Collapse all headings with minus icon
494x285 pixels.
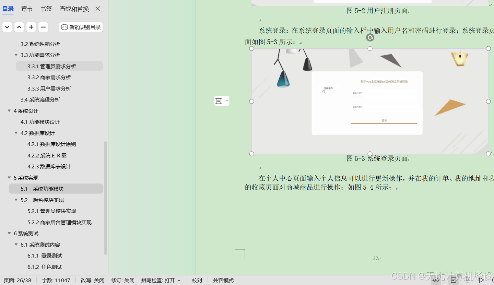tap(43, 27)
